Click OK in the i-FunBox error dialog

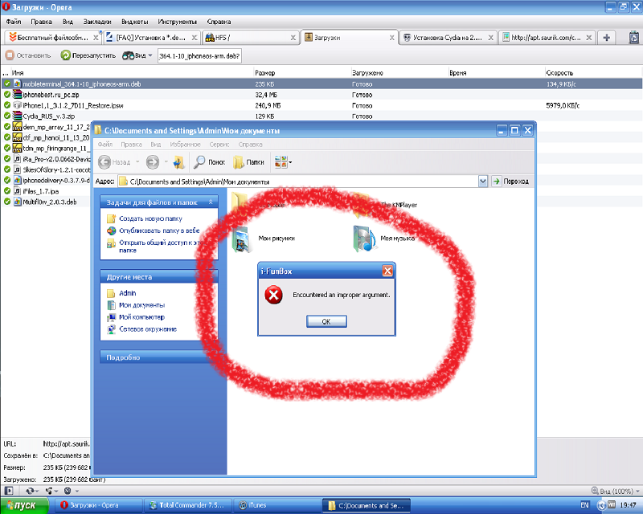(326, 320)
